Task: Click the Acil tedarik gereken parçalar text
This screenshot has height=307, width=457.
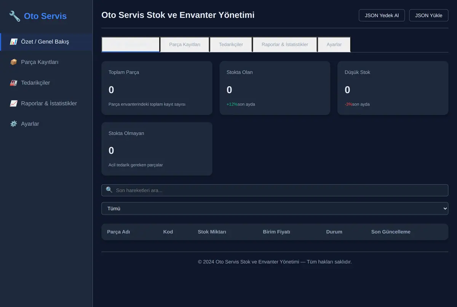Action: point(136,165)
